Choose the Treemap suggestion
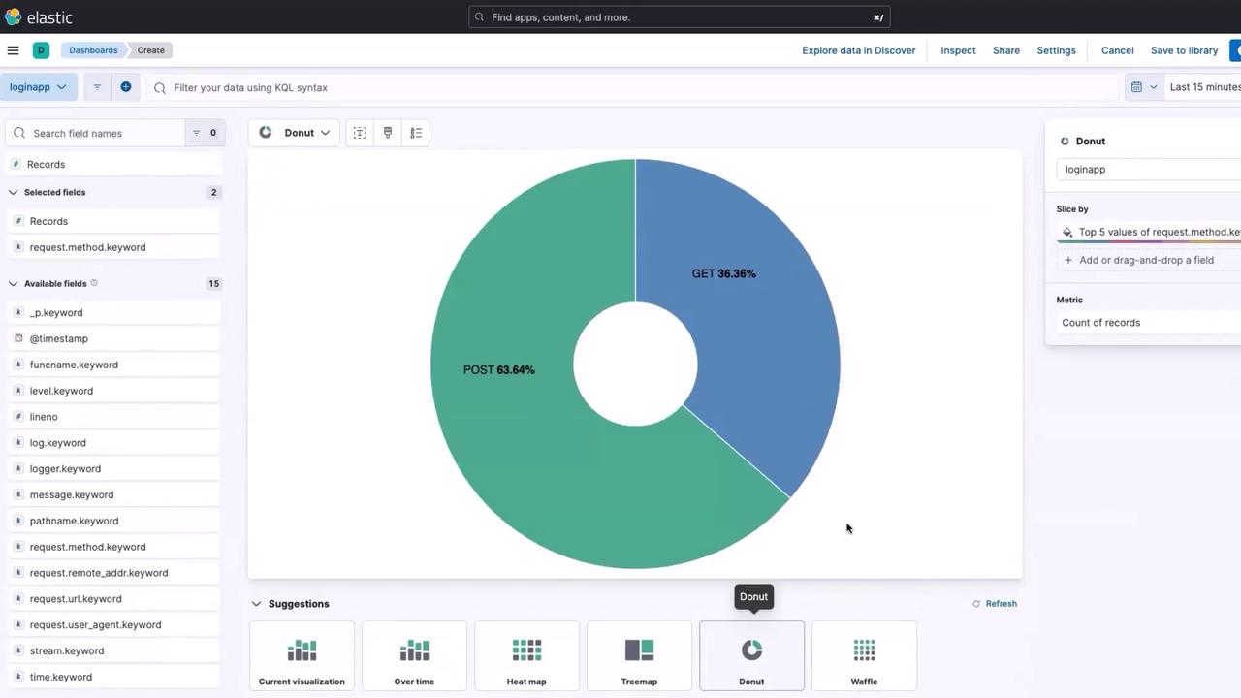Screen dimensions: 1241x698 tap(639, 656)
